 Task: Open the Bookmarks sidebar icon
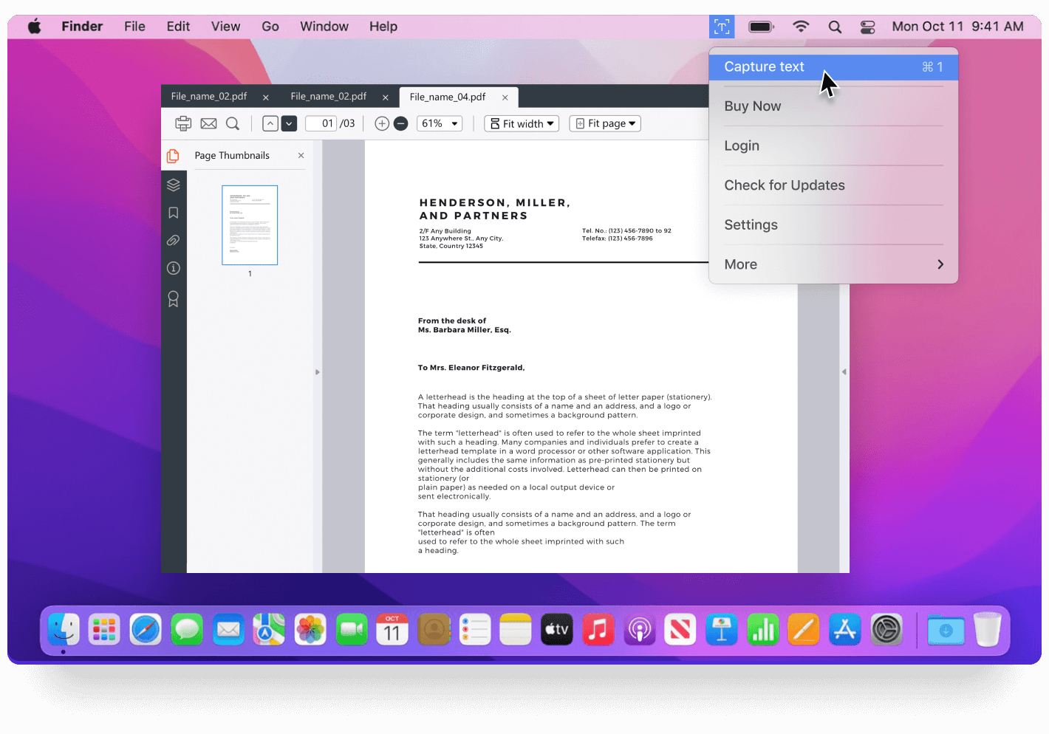click(174, 213)
